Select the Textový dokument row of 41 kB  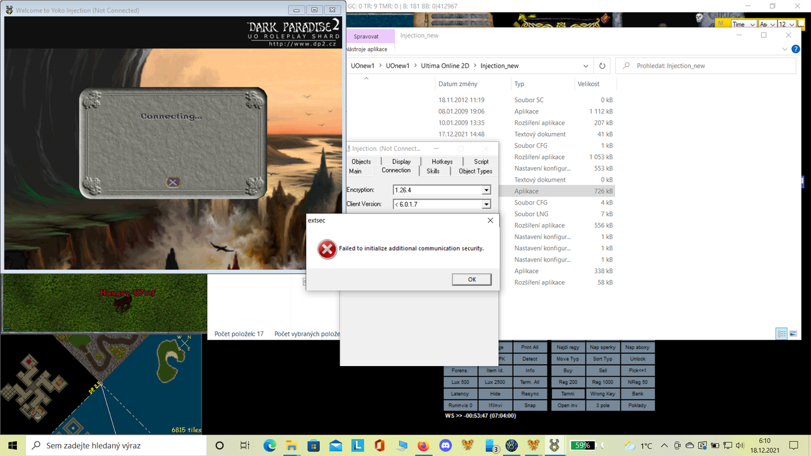(x=482, y=134)
